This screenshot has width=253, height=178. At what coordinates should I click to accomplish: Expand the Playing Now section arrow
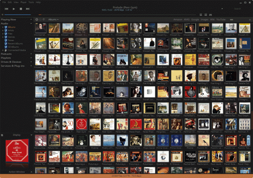(31, 20)
